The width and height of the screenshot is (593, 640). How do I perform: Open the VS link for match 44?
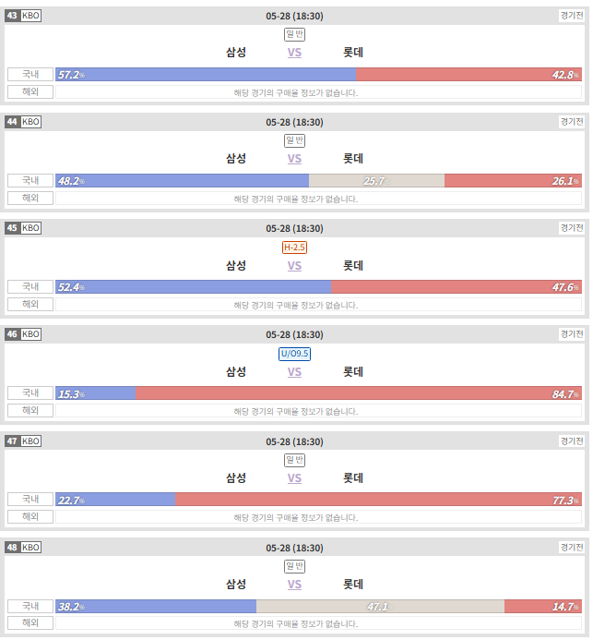coord(294,159)
